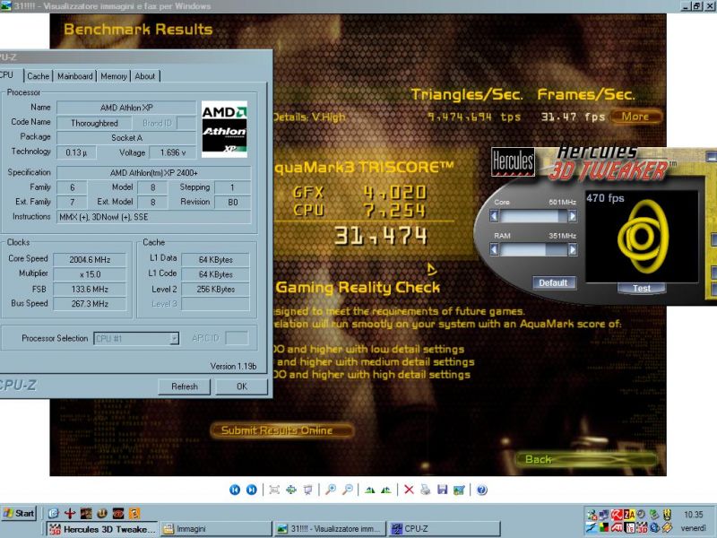Switch to the Mainboard tab in CPU-Z
Image resolution: width=717 pixels, height=538 pixels.
pyautogui.click(x=75, y=76)
